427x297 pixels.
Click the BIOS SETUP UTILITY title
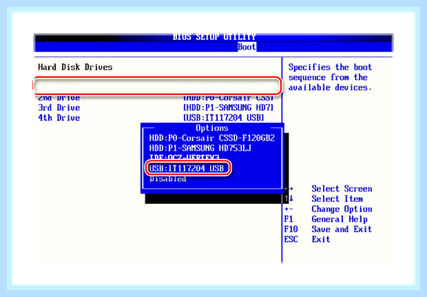tap(214, 37)
